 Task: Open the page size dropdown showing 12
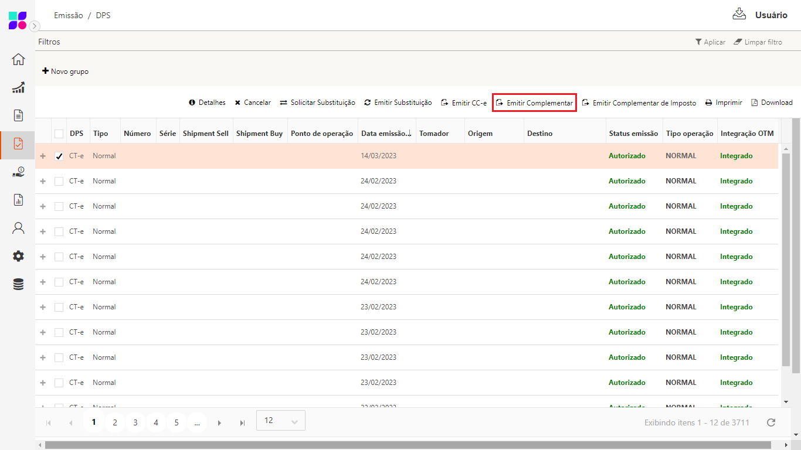281,421
